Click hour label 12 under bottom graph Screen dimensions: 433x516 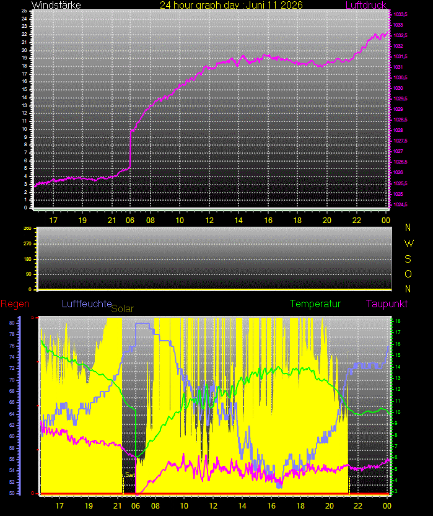tap(213, 506)
